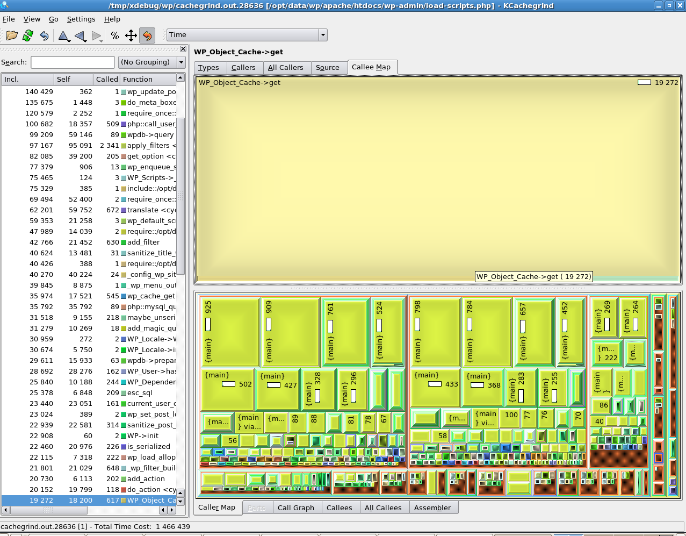Click the blue Undo arrow icon in the toolbar

coord(44,35)
